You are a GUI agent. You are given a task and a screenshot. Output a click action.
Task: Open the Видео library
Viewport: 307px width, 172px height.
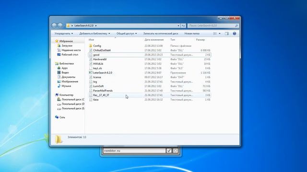click(x=65, y=73)
